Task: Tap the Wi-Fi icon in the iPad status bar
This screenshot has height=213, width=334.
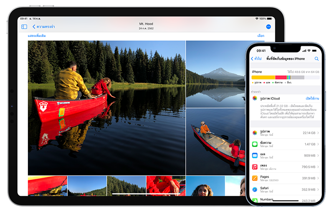Action: 257,19
